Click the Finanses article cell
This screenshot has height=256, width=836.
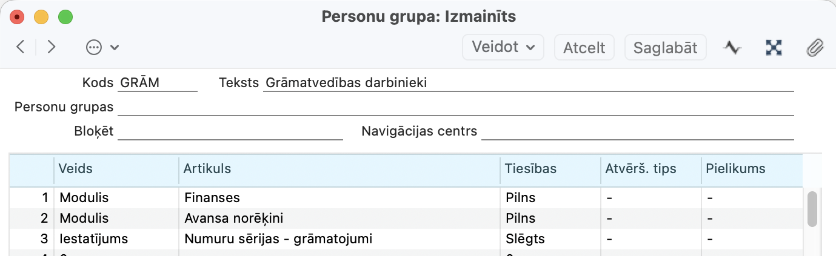pyautogui.click(x=339, y=197)
